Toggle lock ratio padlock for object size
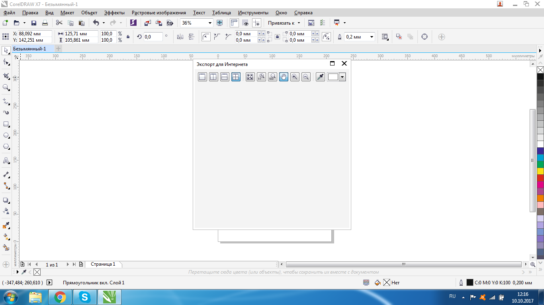 128,37
